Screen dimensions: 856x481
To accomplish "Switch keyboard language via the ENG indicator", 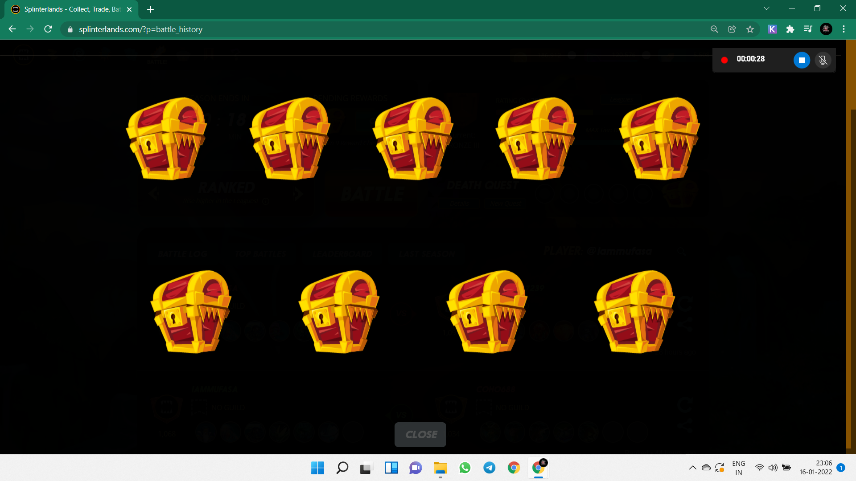I will click(739, 468).
